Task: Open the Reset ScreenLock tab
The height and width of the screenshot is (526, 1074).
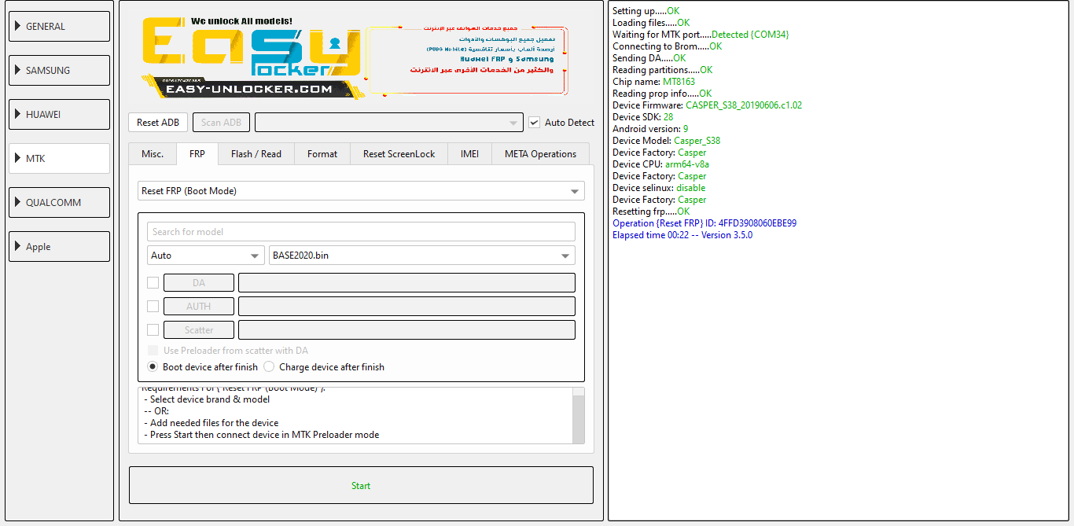Action: [x=399, y=154]
